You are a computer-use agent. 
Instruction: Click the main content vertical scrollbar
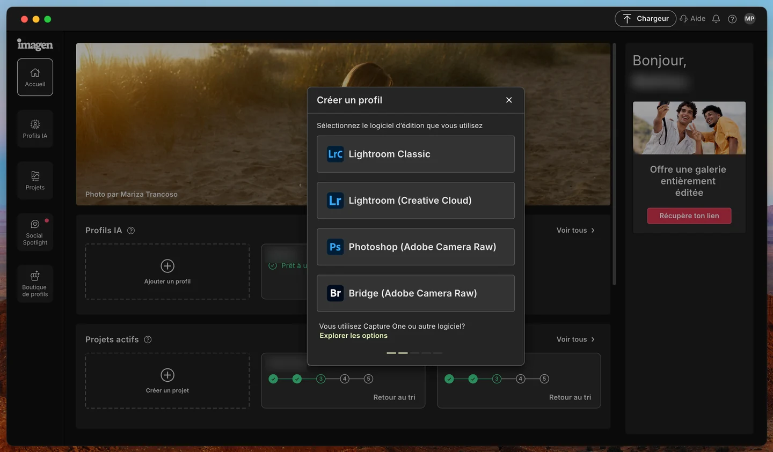pyautogui.click(x=615, y=164)
